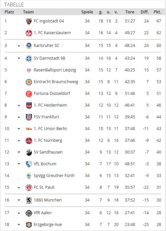The height and width of the screenshot is (231, 166).
Task: Click the Fortuna Düsseldorf red F logo
Action: [x=29, y=94]
